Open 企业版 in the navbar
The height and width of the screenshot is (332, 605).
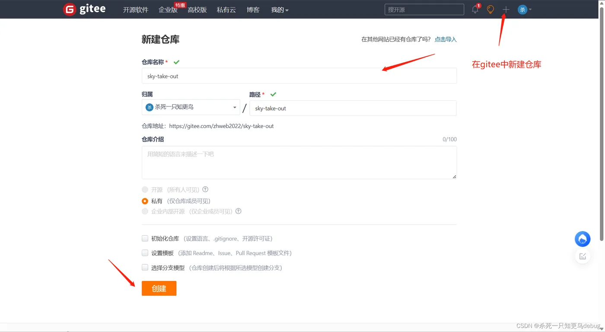click(168, 10)
